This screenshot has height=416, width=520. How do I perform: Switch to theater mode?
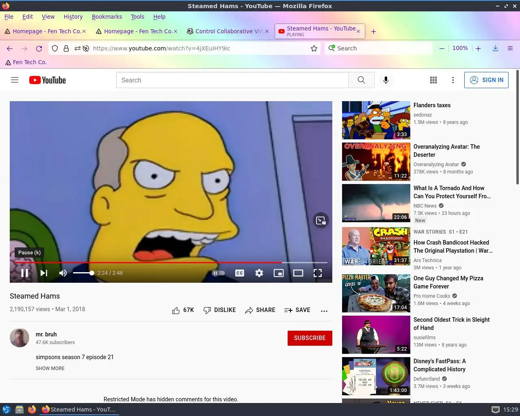(x=298, y=273)
